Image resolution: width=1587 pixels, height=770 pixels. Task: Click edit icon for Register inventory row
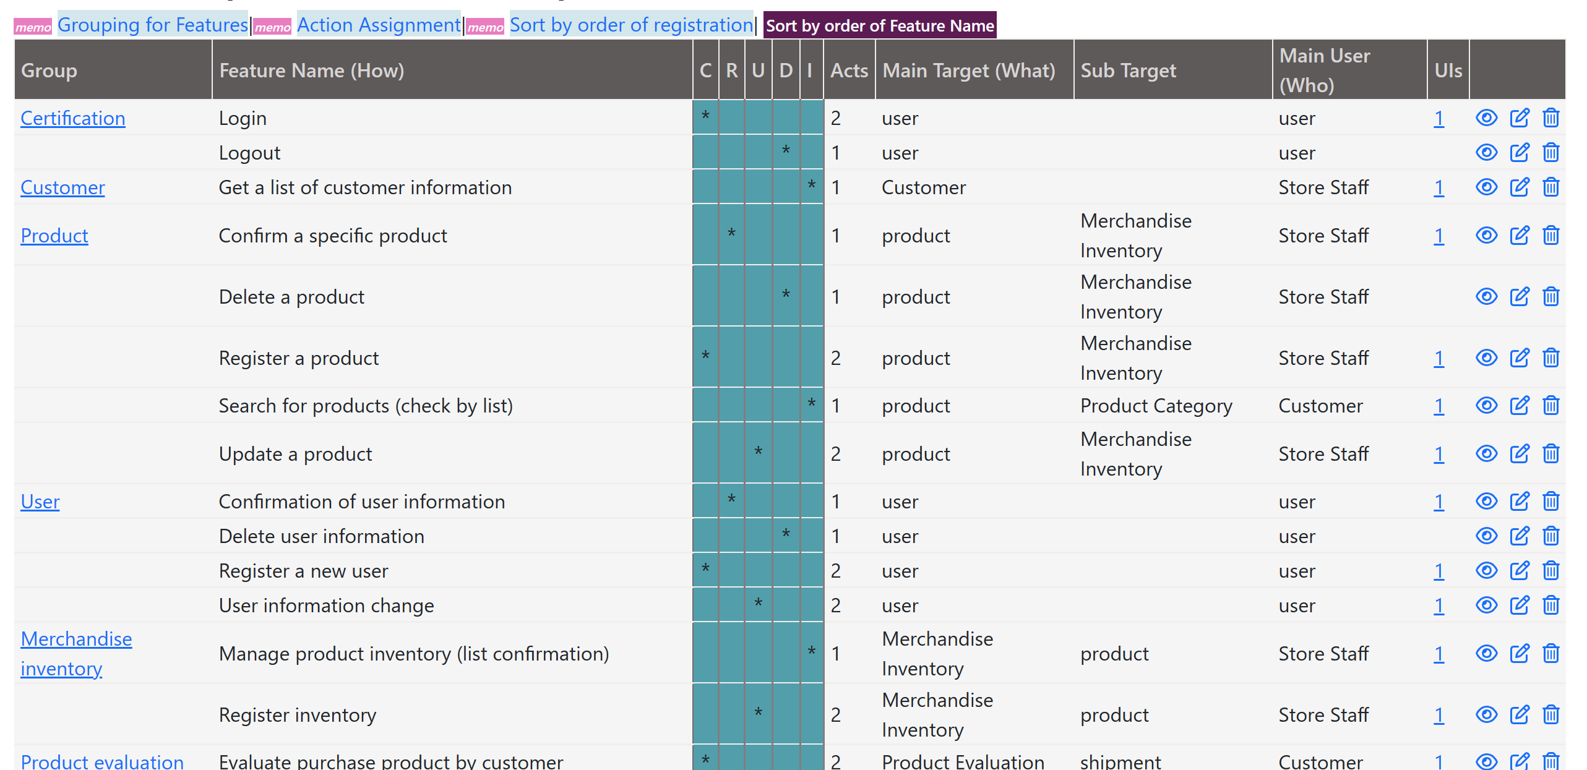(1519, 714)
